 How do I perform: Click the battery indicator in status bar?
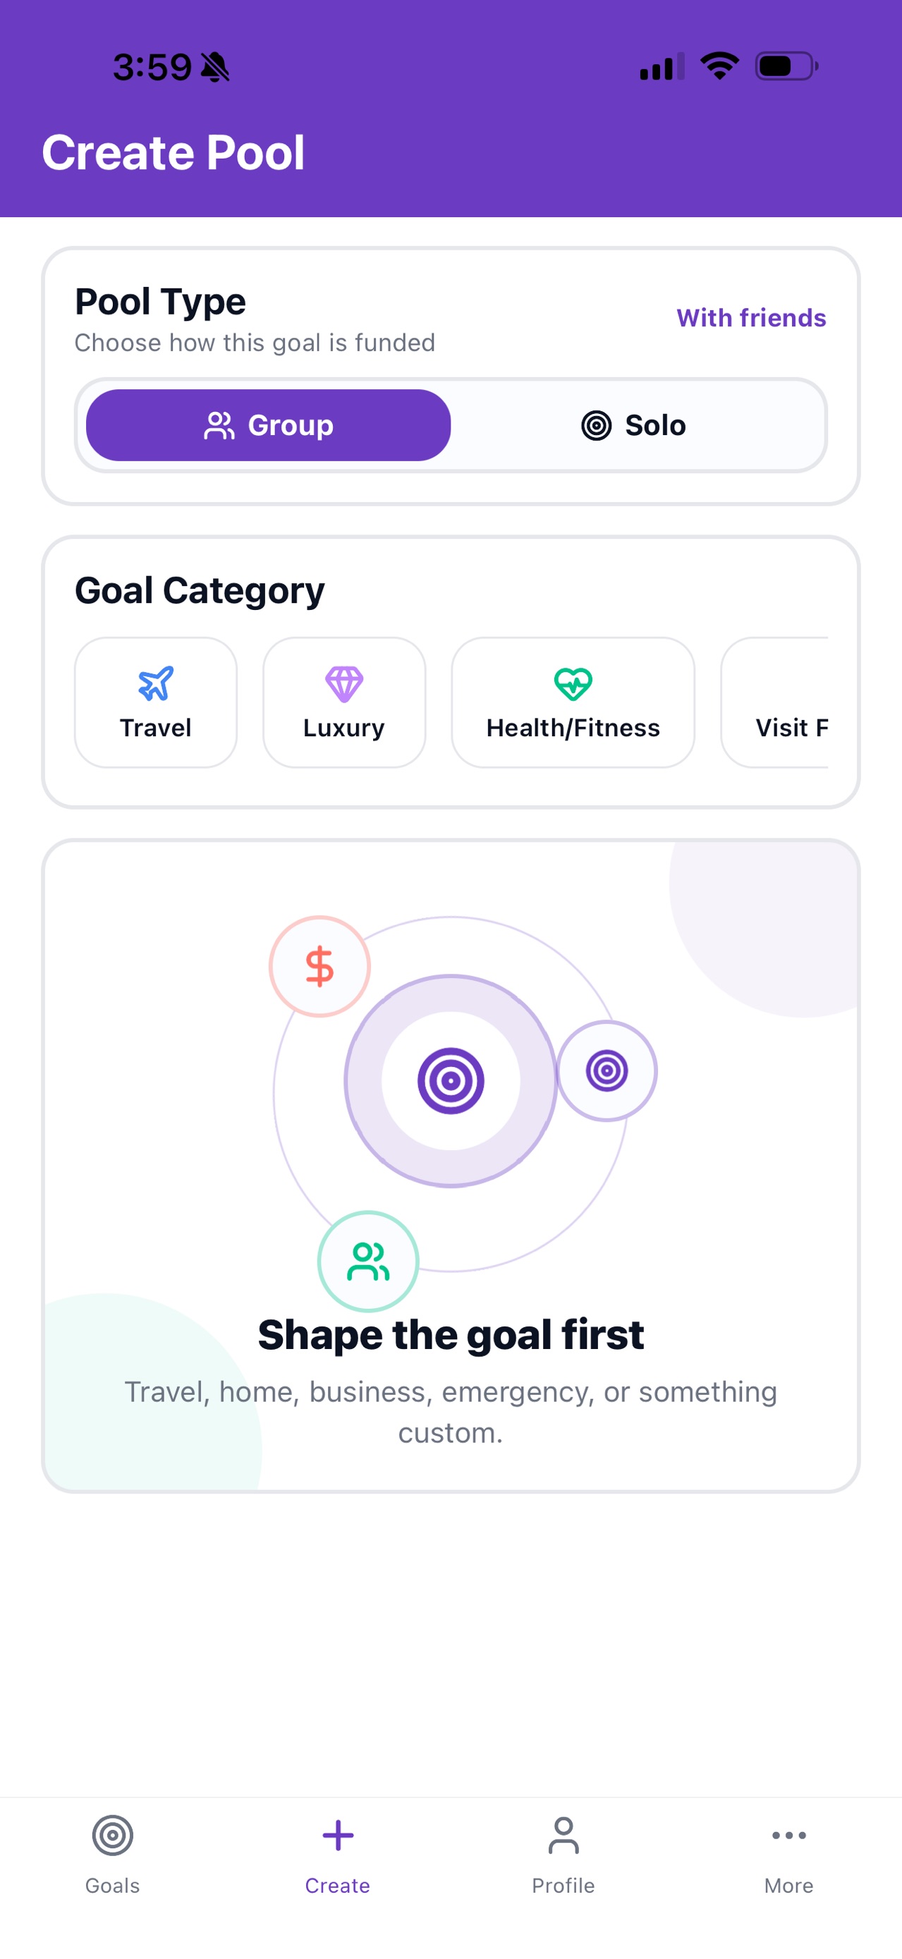786,66
